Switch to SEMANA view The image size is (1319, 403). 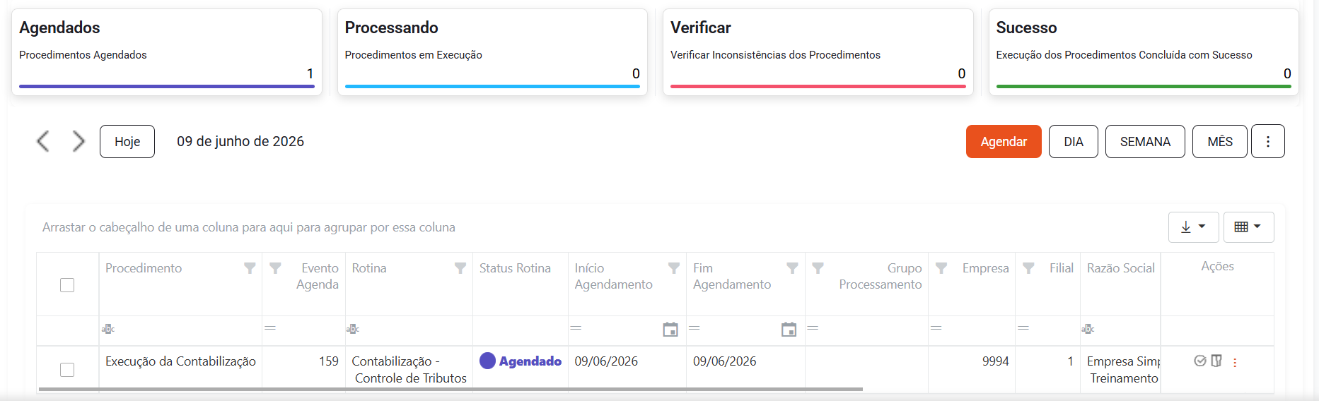[x=1145, y=141]
